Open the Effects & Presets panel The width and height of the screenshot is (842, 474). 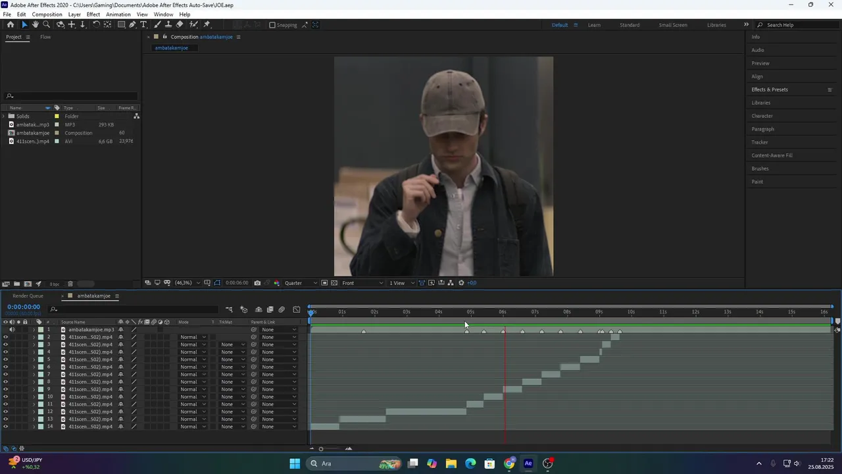tap(770, 90)
